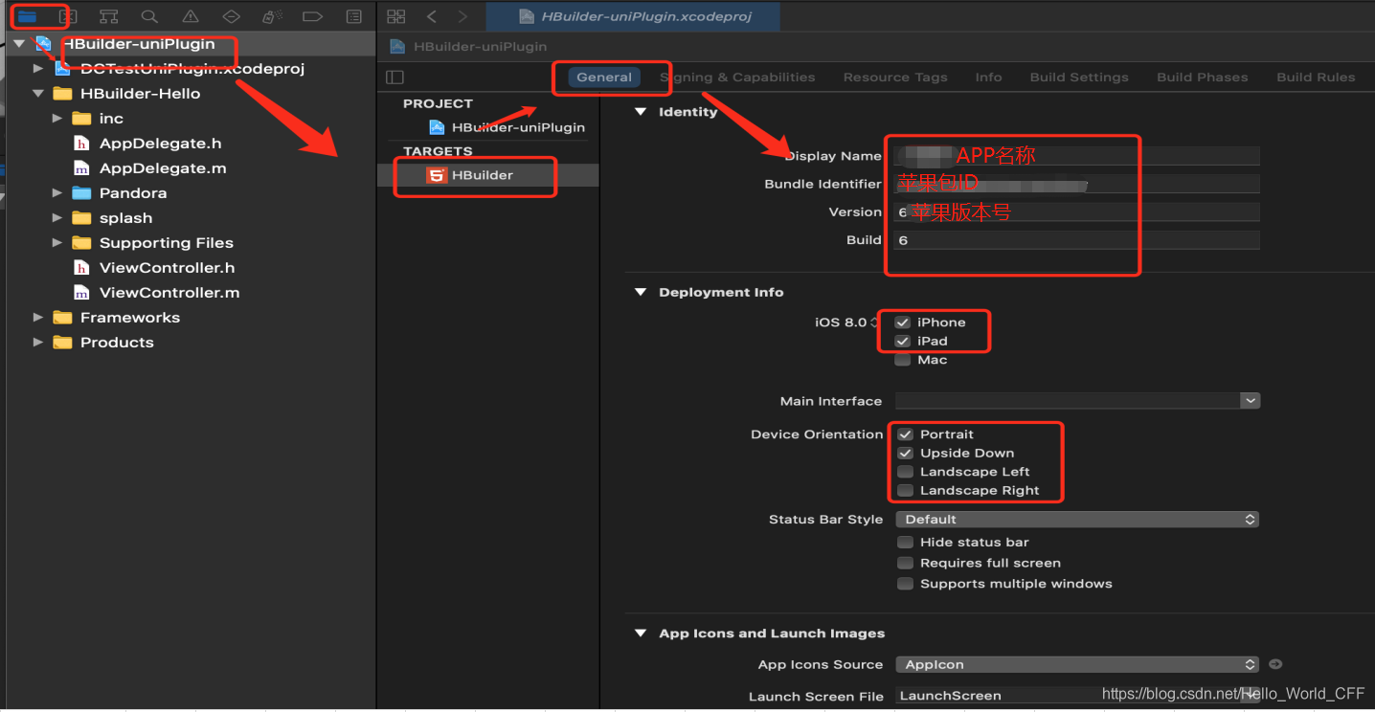Open the Symbol navigator
The width and height of the screenshot is (1375, 712).
click(x=109, y=16)
